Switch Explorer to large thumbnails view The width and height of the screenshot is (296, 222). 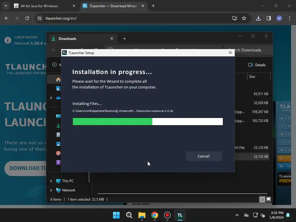click(x=269, y=199)
